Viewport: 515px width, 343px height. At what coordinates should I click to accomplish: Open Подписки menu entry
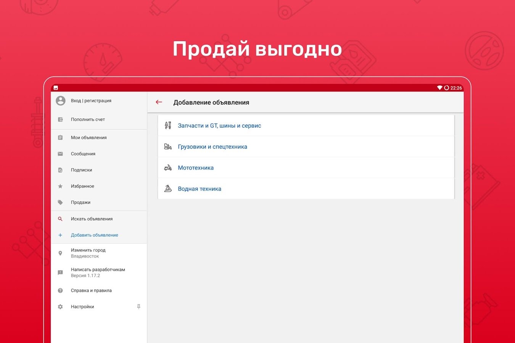pyautogui.click(x=99, y=170)
